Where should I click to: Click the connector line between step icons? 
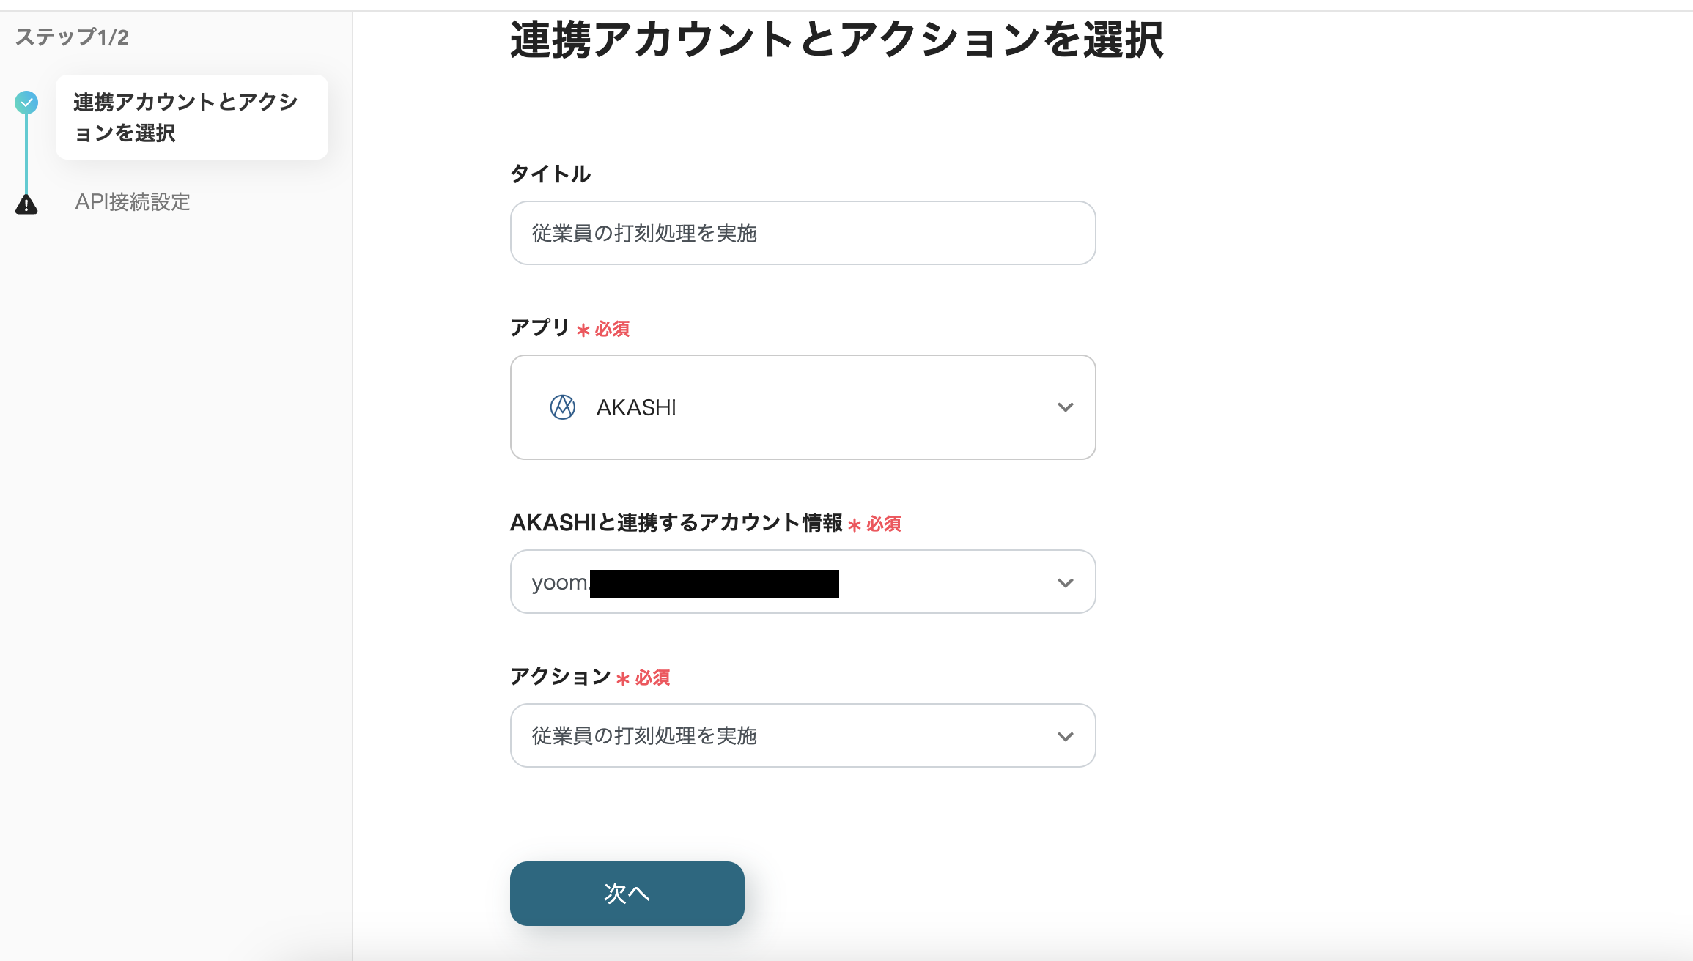(x=26, y=154)
